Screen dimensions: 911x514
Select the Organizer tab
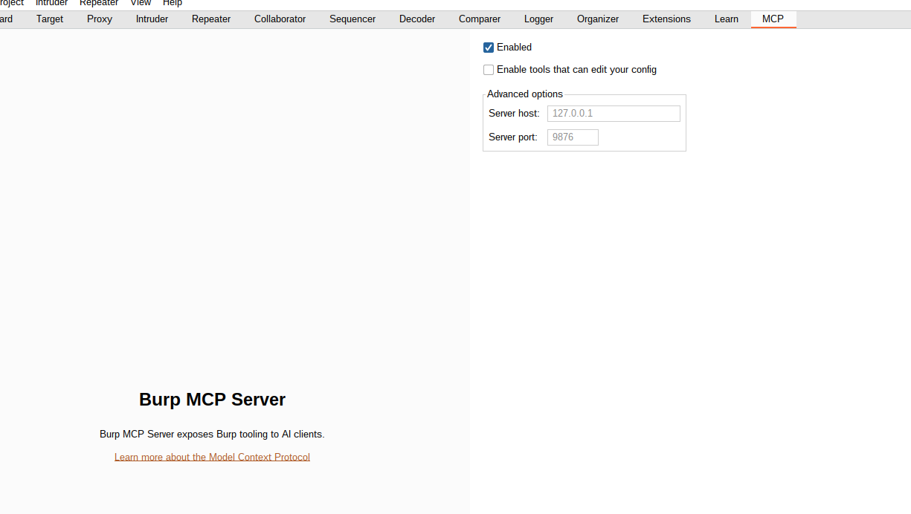pos(598,19)
